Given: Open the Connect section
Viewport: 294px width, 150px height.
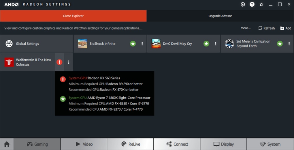Looking at the screenshot, I should tap(177, 144).
